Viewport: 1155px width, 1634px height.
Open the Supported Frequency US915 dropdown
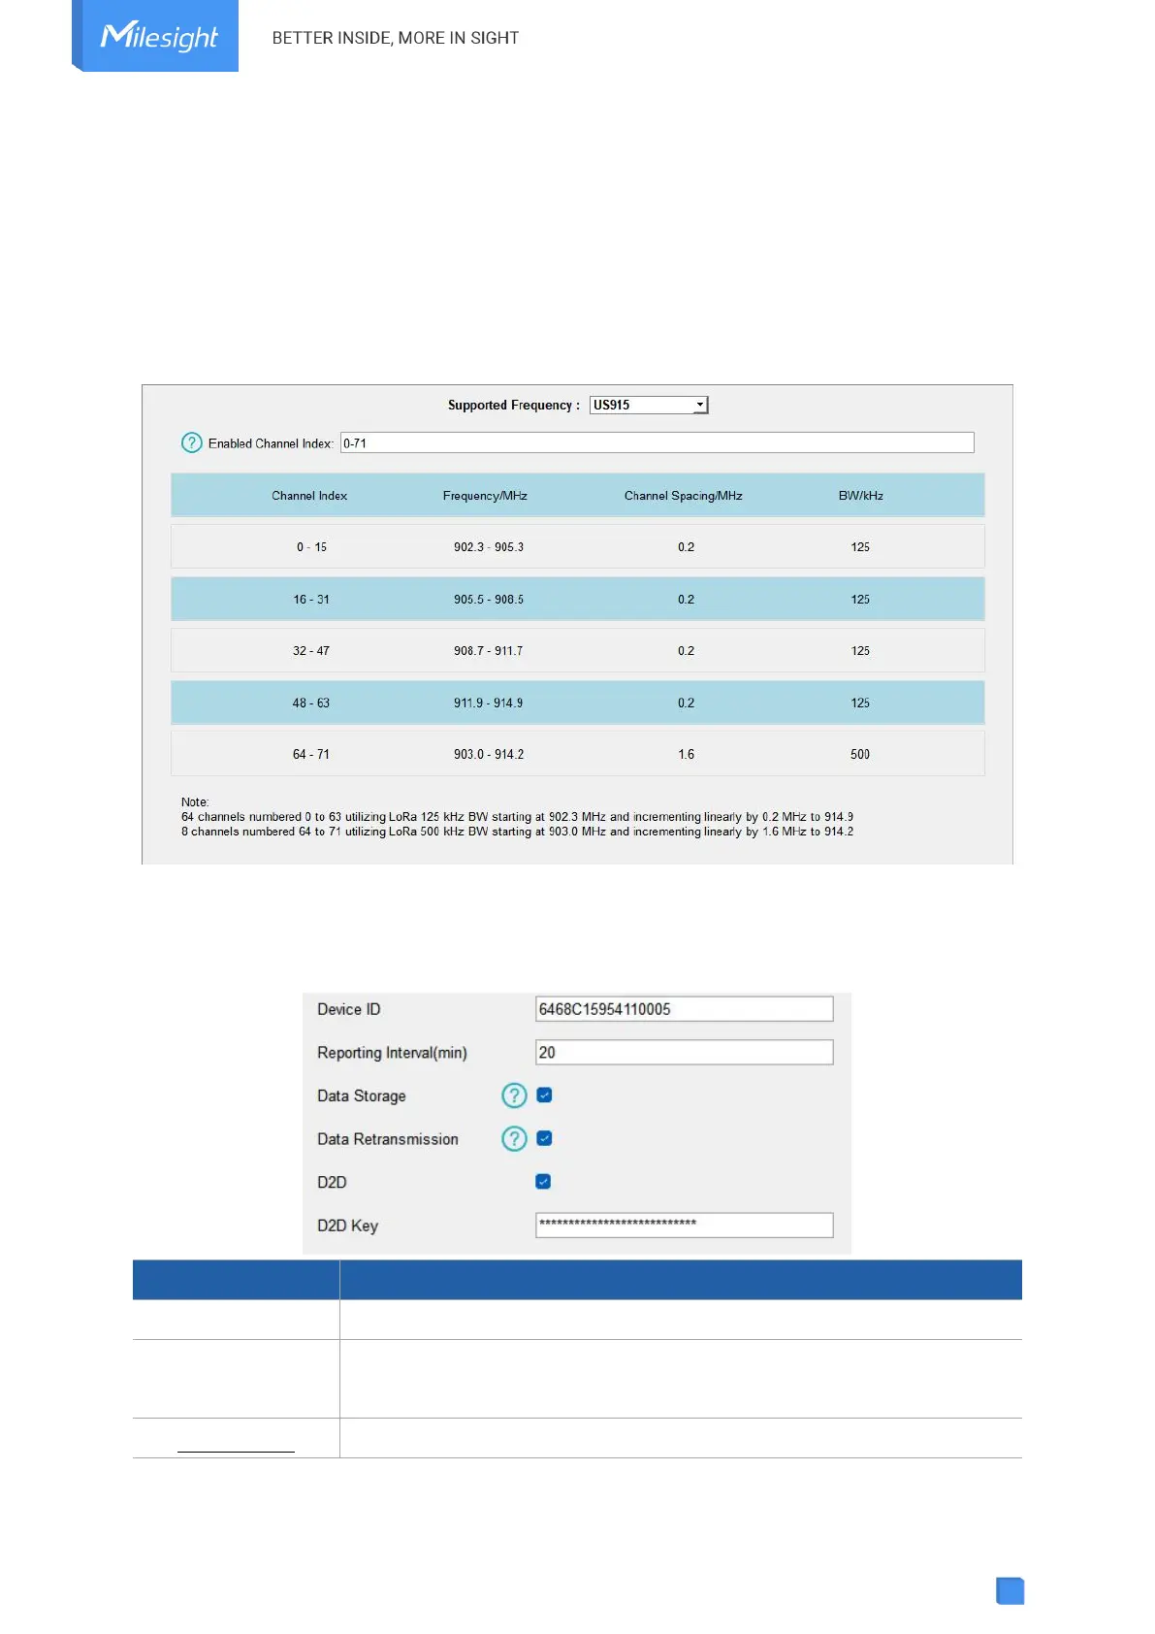coord(649,405)
